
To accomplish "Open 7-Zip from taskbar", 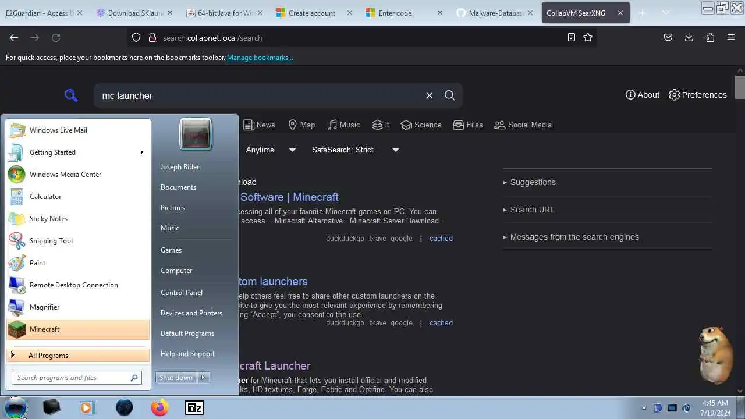I will [x=194, y=408].
